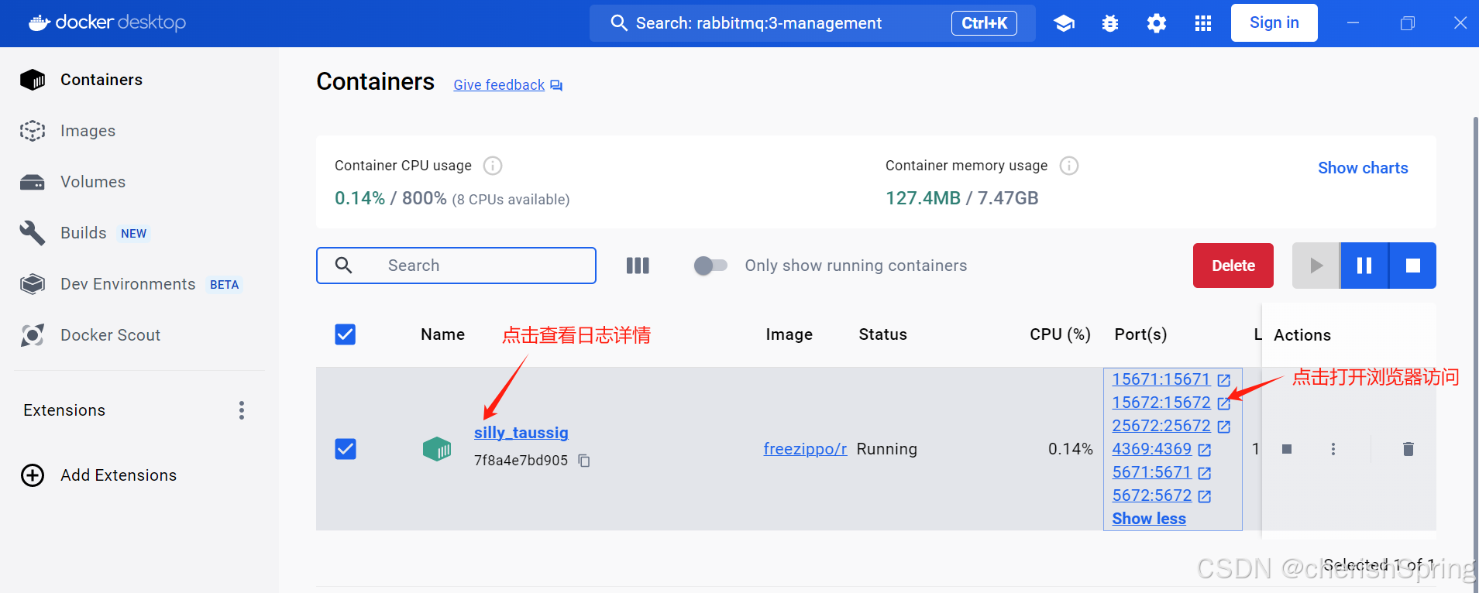The image size is (1479, 593).
Task: Open more actions menu for silly_taussig
Action: click(x=1333, y=449)
